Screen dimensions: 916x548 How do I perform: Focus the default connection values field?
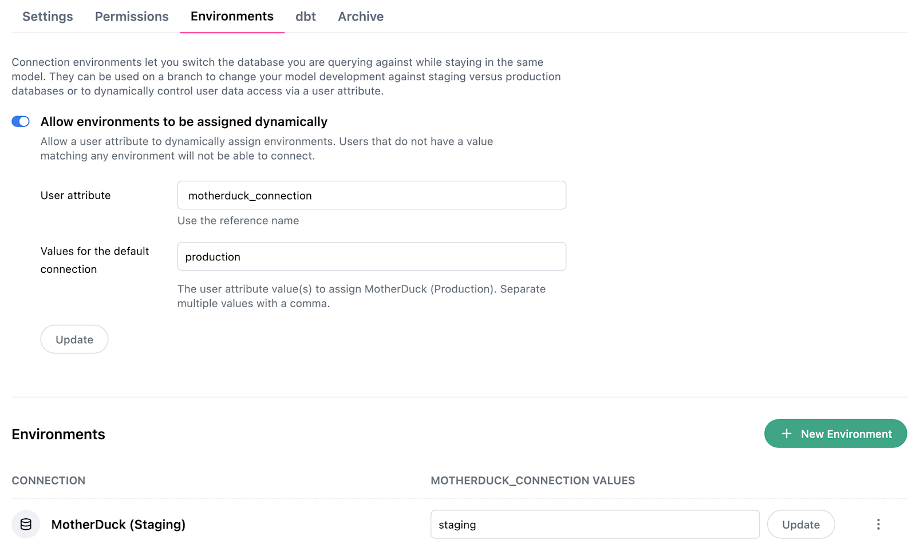coord(372,257)
